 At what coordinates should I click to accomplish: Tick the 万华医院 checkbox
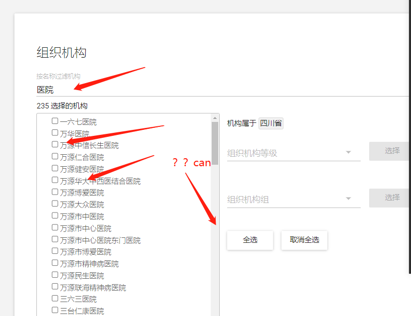pyautogui.click(x=55, y=133)
